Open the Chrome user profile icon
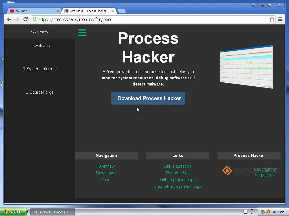 point(253,6)
